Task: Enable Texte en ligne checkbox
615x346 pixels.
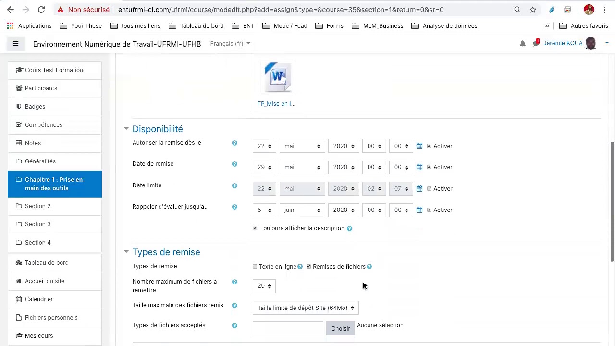Action: click(x=255, y=267)
